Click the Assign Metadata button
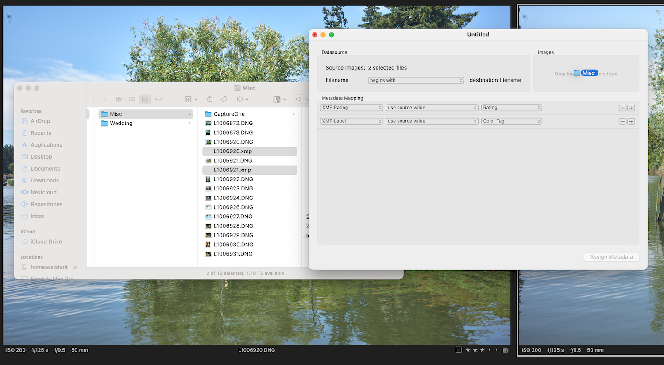 [611, 257]
